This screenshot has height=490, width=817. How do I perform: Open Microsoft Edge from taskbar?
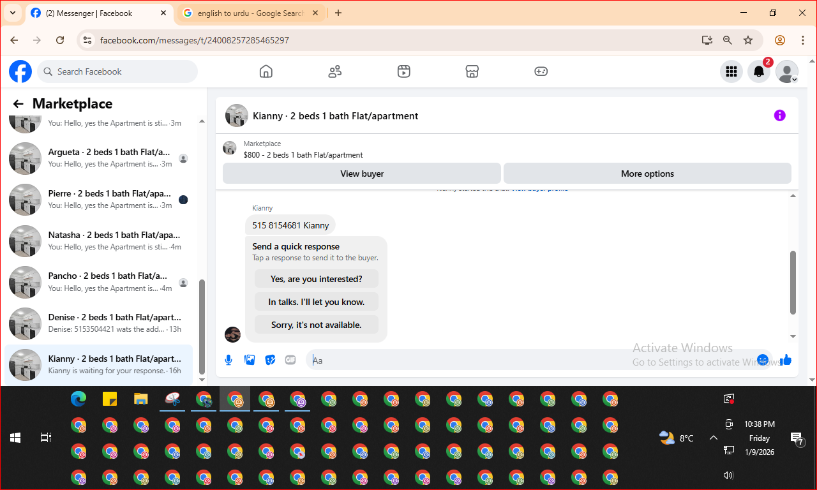click(x=79, y=399)
